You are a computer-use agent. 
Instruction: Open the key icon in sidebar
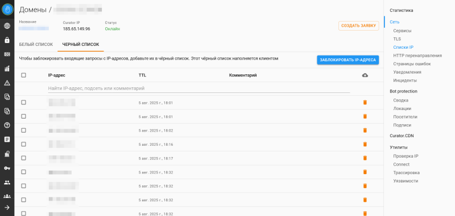[x=7, y=168]
